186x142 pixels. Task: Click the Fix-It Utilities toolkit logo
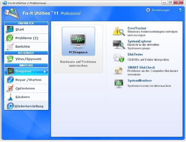pos(12,13)
